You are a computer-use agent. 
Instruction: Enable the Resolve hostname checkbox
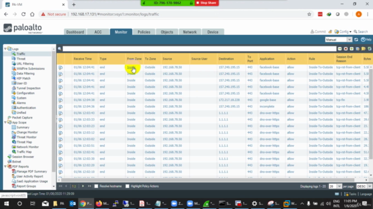click(96, 186)
